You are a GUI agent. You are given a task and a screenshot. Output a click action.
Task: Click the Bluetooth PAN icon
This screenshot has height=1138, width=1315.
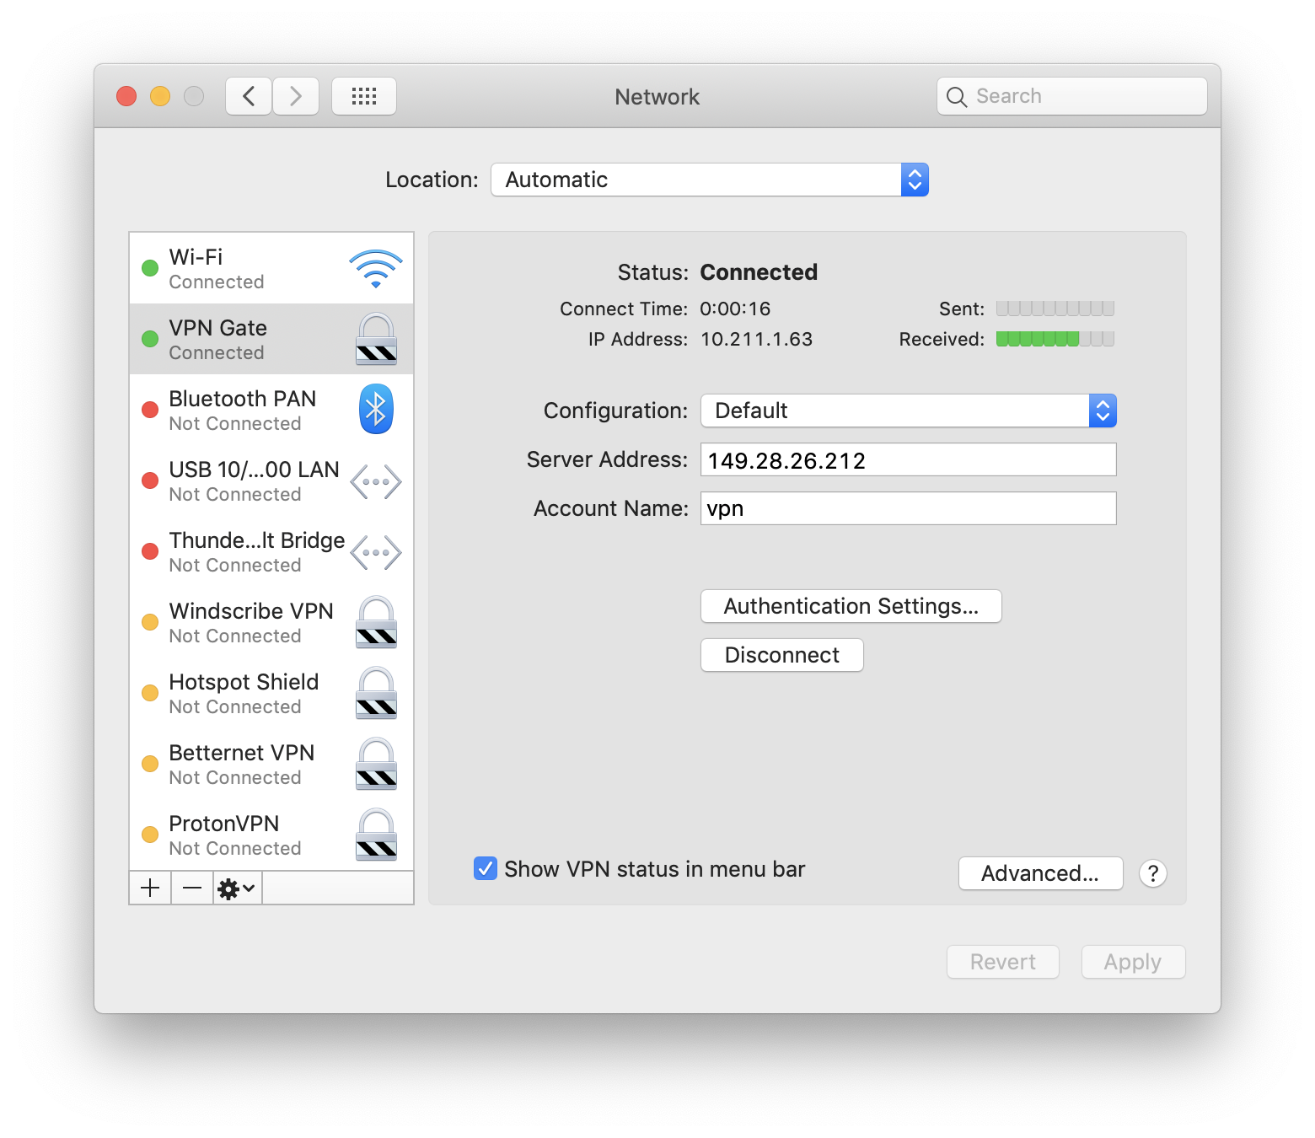click(x=376, y=410)
